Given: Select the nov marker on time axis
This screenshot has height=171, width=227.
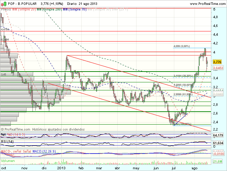Looking at the screenshot, I should point(24,168).
